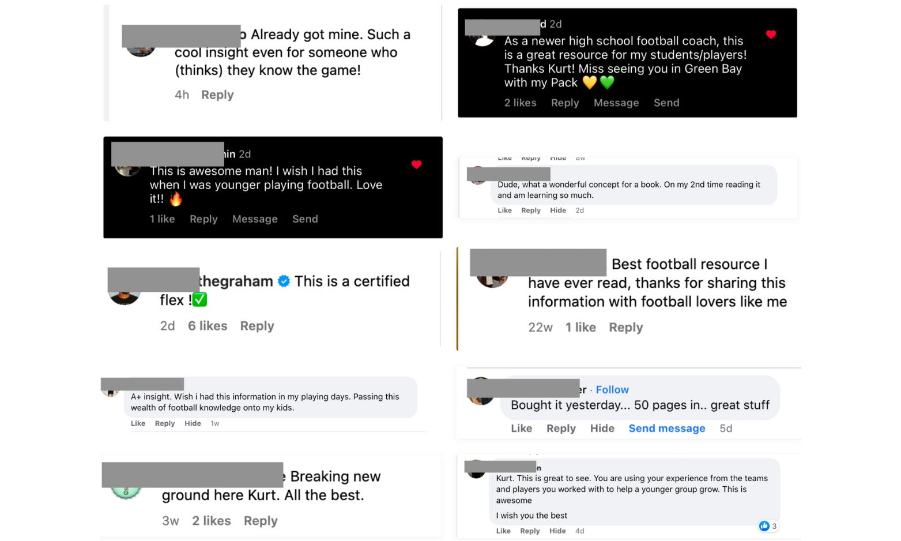This screenshot has height=541, width=901.
Task: View 1 like under "Best football resource" comment
Action: click(580, 328)
